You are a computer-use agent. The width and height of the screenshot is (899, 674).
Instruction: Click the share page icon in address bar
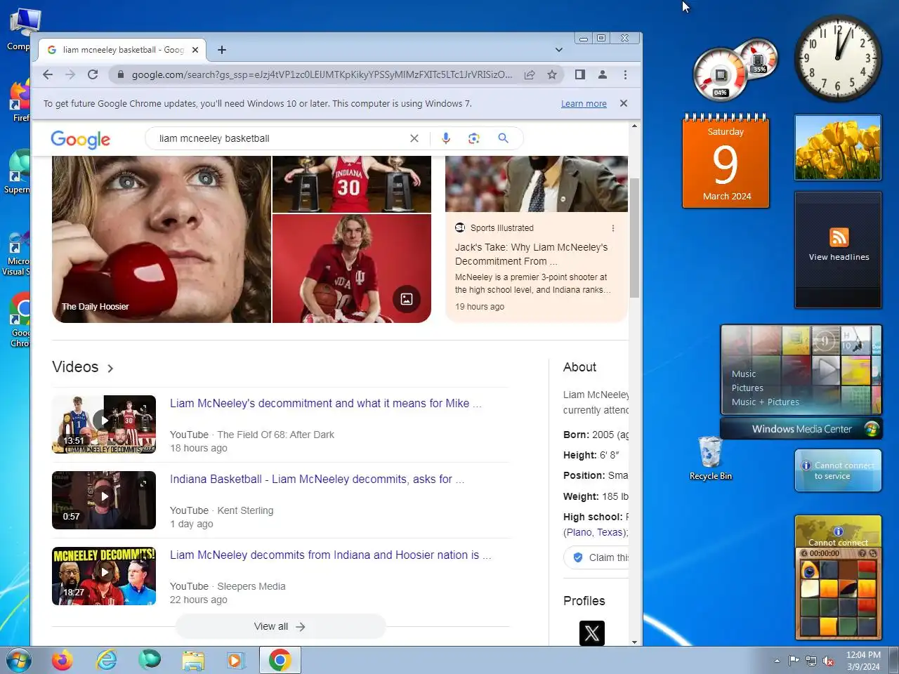tap(530, 74)
